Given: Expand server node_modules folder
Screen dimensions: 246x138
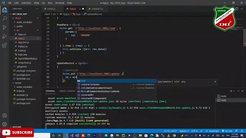Looking at the screenshot, I should tap(24, 87).
